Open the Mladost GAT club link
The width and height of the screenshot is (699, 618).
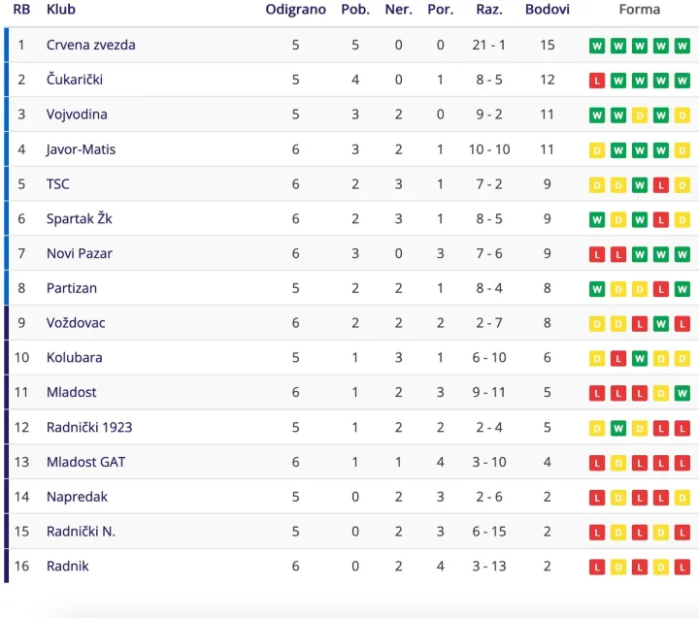[x=86, y=462]
